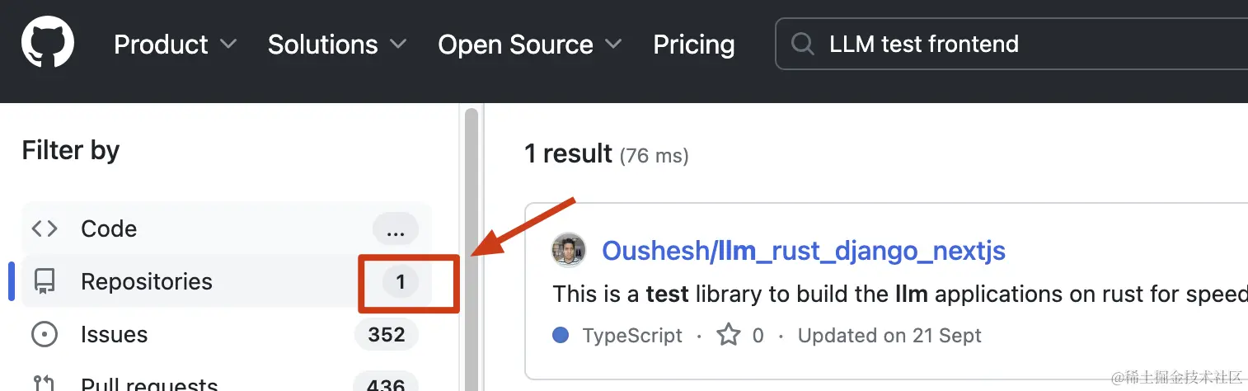The height and width of the screenshot is (391, 1248).
Task: Expand the Solutions dropdown menu
Action: pos(337,44)
